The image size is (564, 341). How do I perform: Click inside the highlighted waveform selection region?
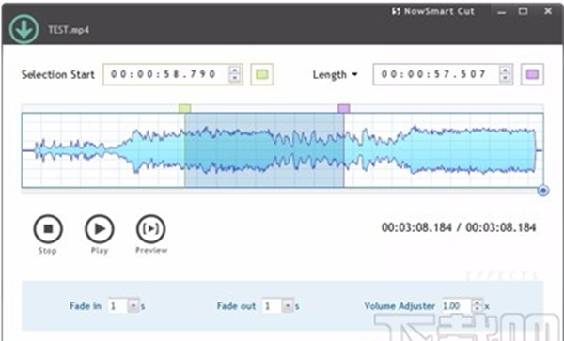tap(264, 150)
